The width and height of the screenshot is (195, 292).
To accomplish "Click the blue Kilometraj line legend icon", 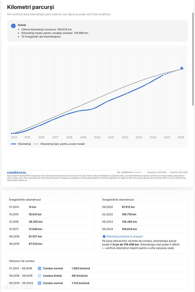I will tap(13, 144).
